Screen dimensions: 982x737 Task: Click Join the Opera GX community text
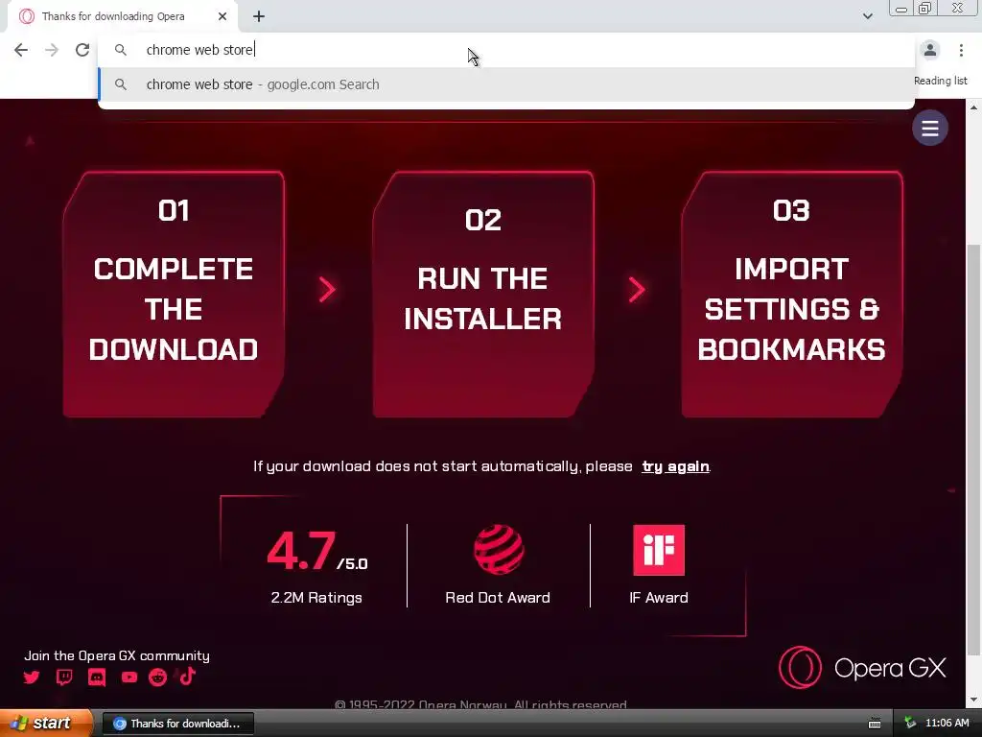[116, 655]
